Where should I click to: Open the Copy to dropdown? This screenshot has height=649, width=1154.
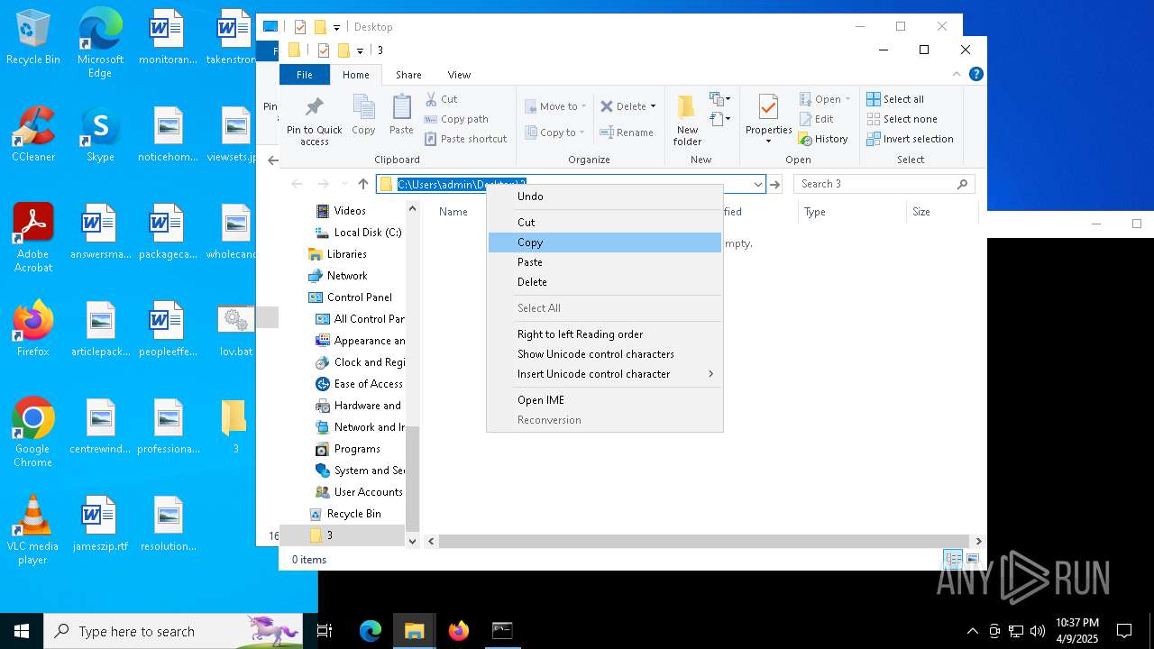[555, 133]
